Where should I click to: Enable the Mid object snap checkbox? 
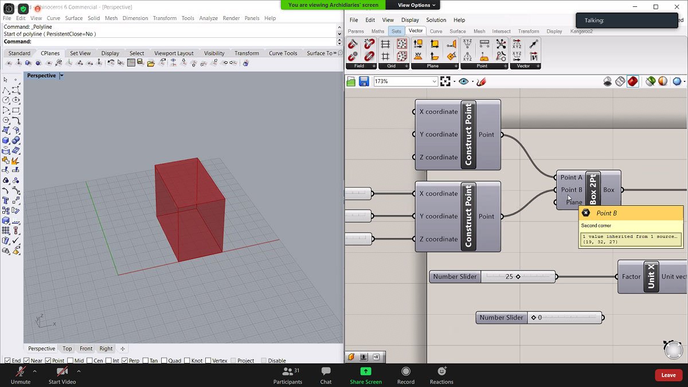click(x=71, y=361)
